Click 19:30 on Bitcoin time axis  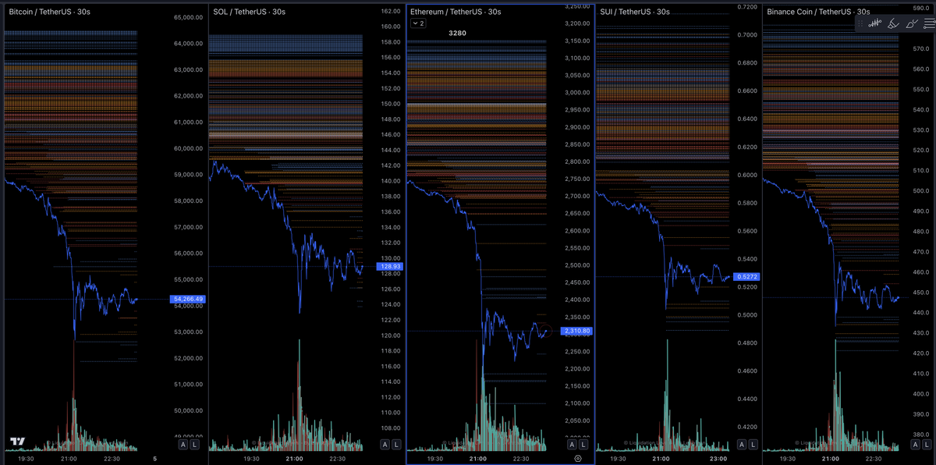click(x=26, y=459)
